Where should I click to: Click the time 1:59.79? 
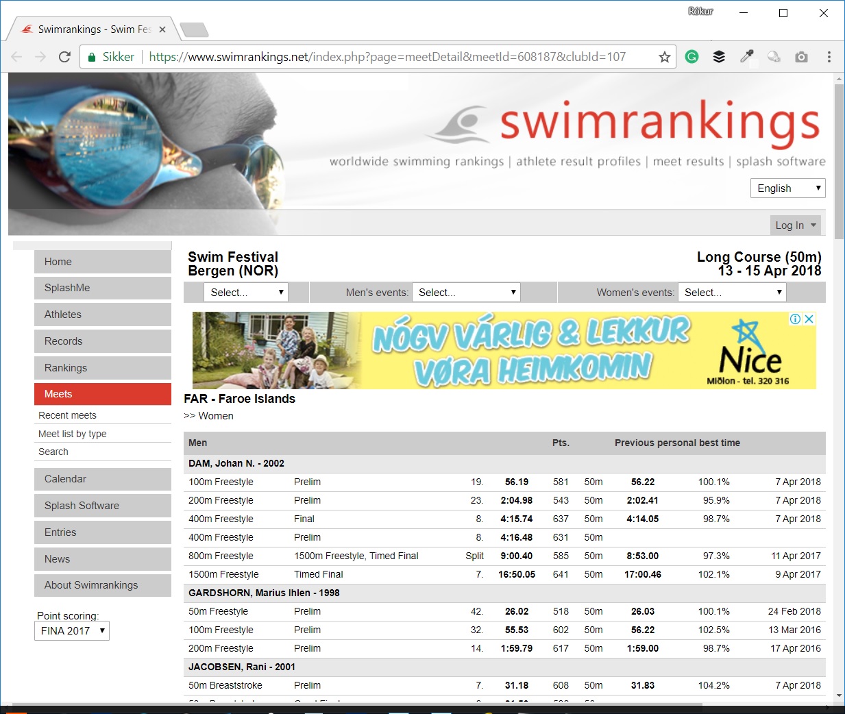(x=517, y=648)
